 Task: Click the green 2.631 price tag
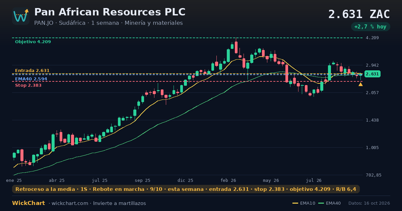[373, 74]
